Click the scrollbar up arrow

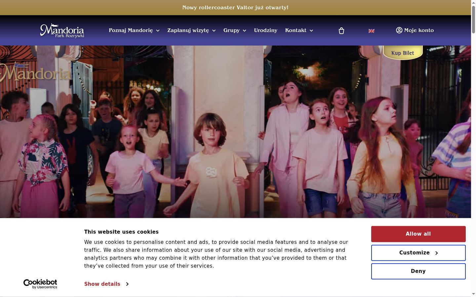point(473,3)
